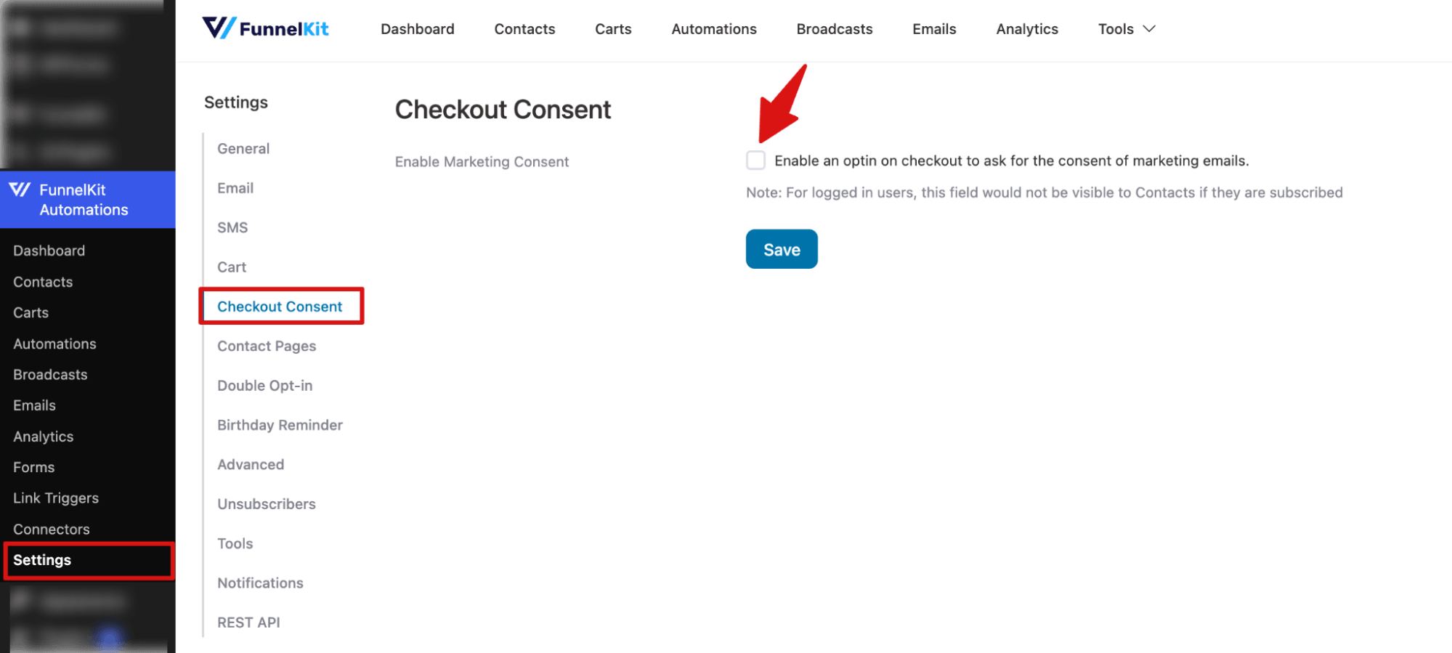Open Connectors in the sidebar

coord(51,529)
